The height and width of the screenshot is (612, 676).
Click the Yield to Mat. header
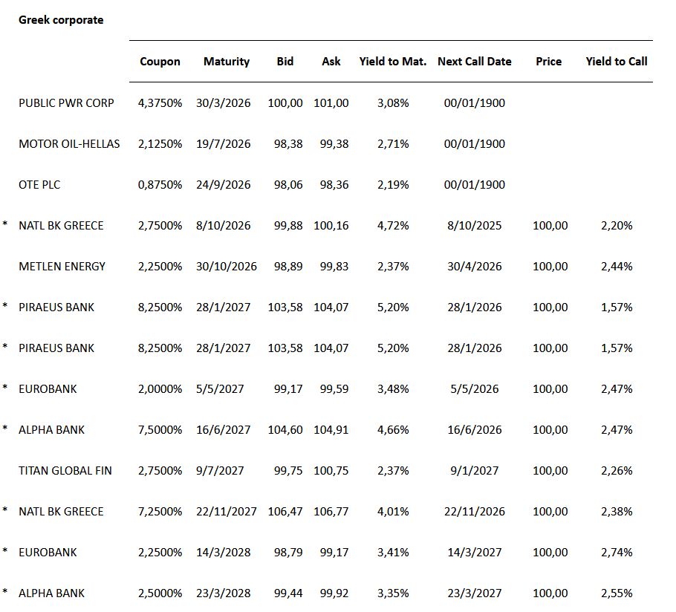click(393, 62)
